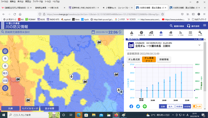Select the home observation station icon
This screenshot has height=118, width=208.
click(161, 33)
